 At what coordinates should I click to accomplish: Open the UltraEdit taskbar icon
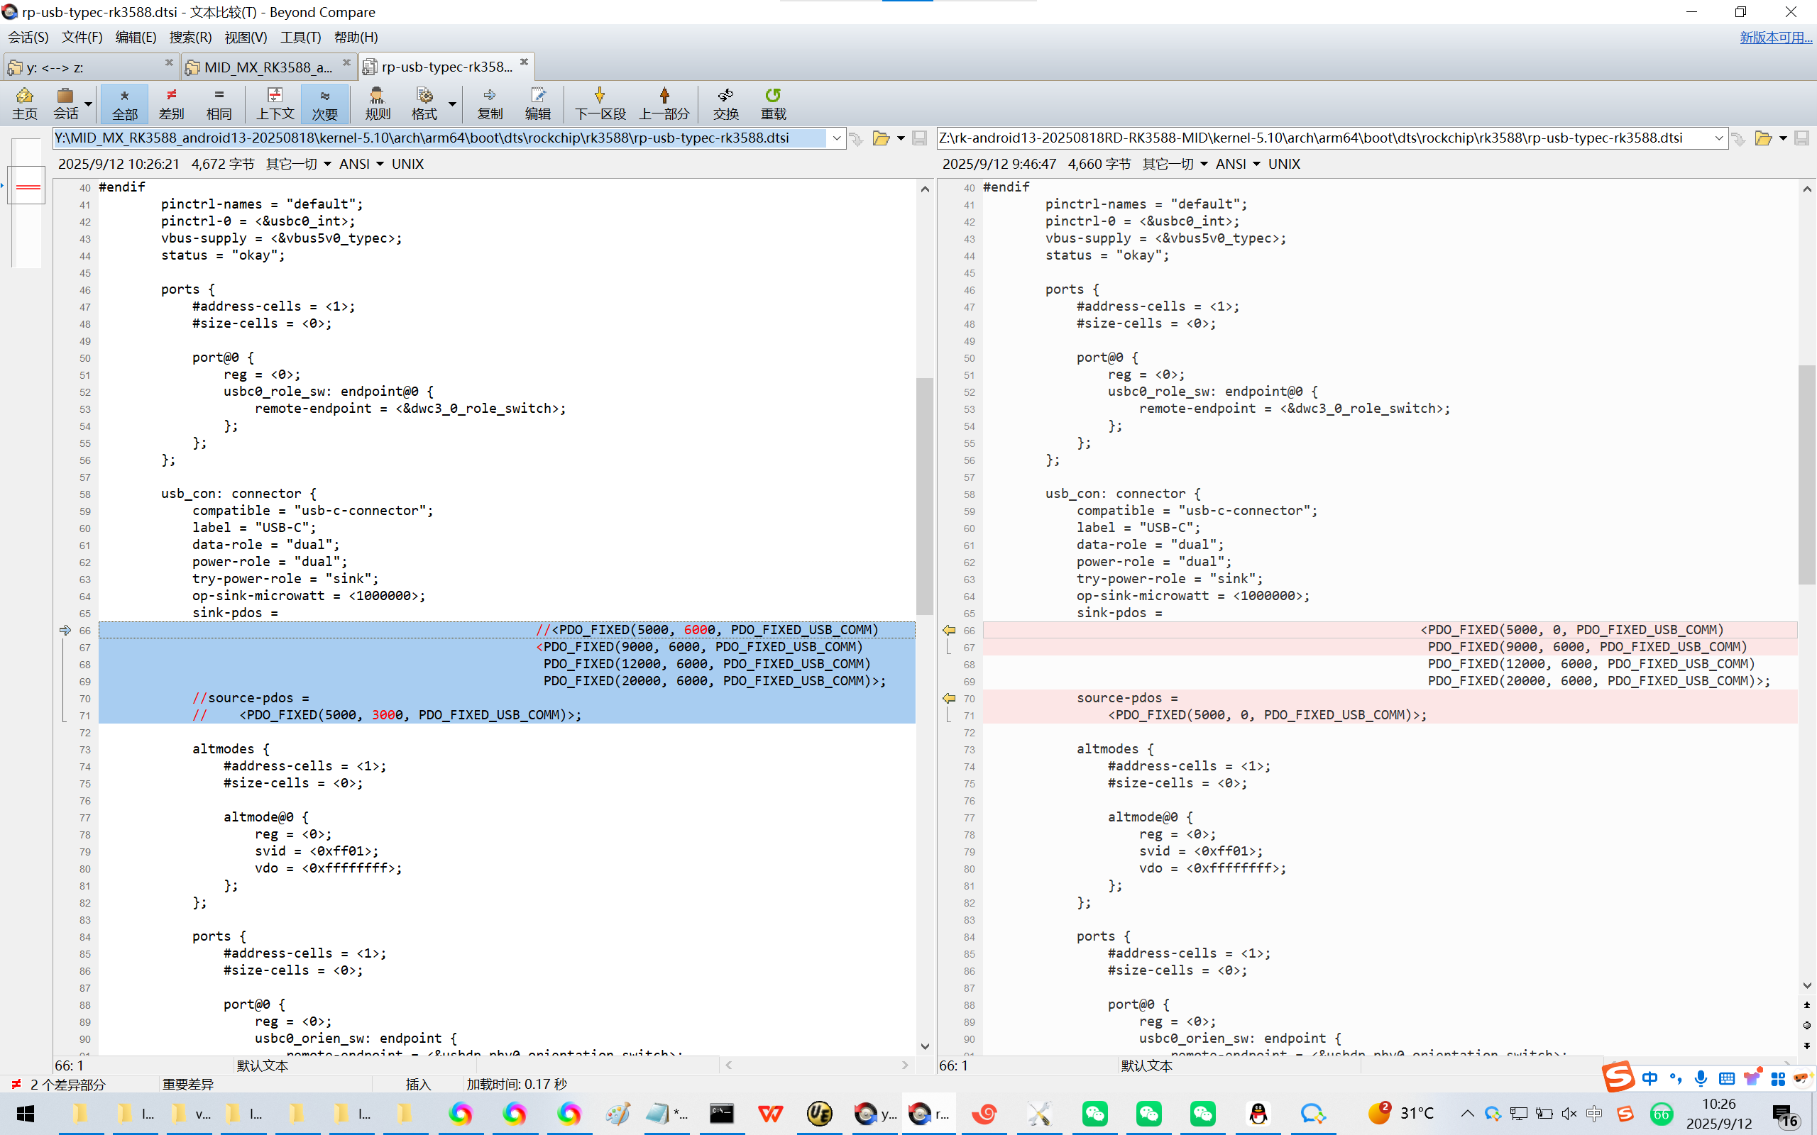[819, 1113]
